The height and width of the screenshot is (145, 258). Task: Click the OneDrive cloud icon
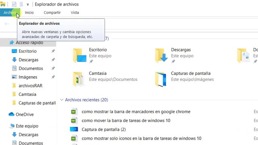pyautogui.click(x=11, y=114)
